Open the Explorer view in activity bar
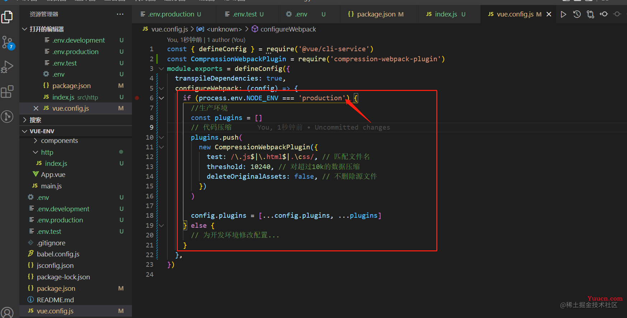 [7, 17]
